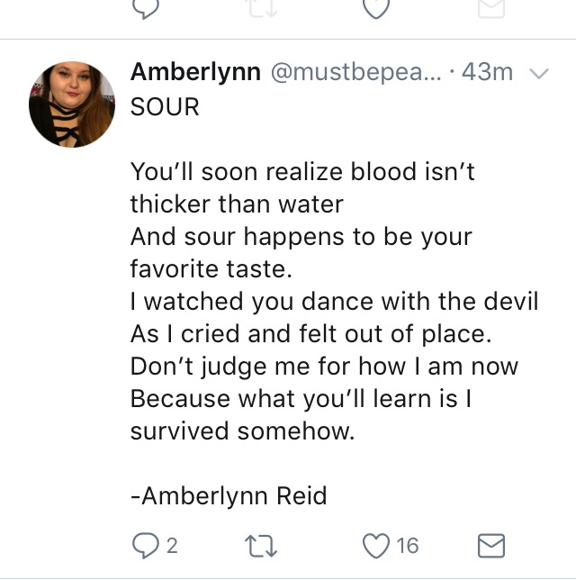576x580 pixels.
Task: Open the tweet options chevron menu
Action: (539, 74)
